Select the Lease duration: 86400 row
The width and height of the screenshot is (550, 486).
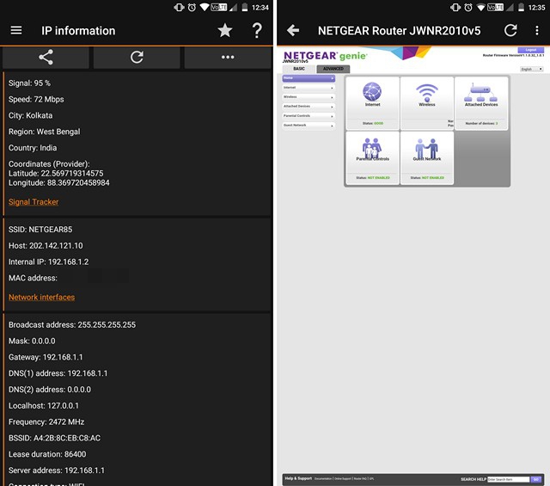click(47, 454)
